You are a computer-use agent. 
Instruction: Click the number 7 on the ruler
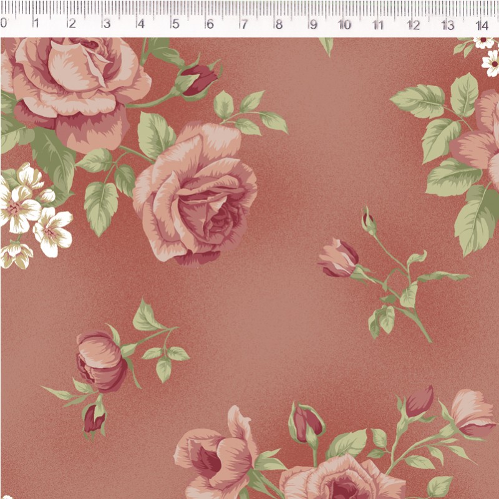(x=244, y=24)
